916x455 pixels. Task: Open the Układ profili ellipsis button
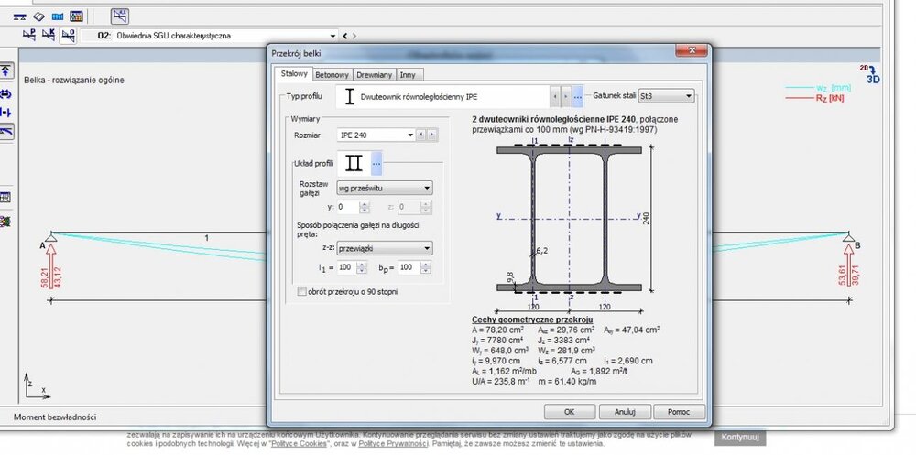(x=376, y=164)
